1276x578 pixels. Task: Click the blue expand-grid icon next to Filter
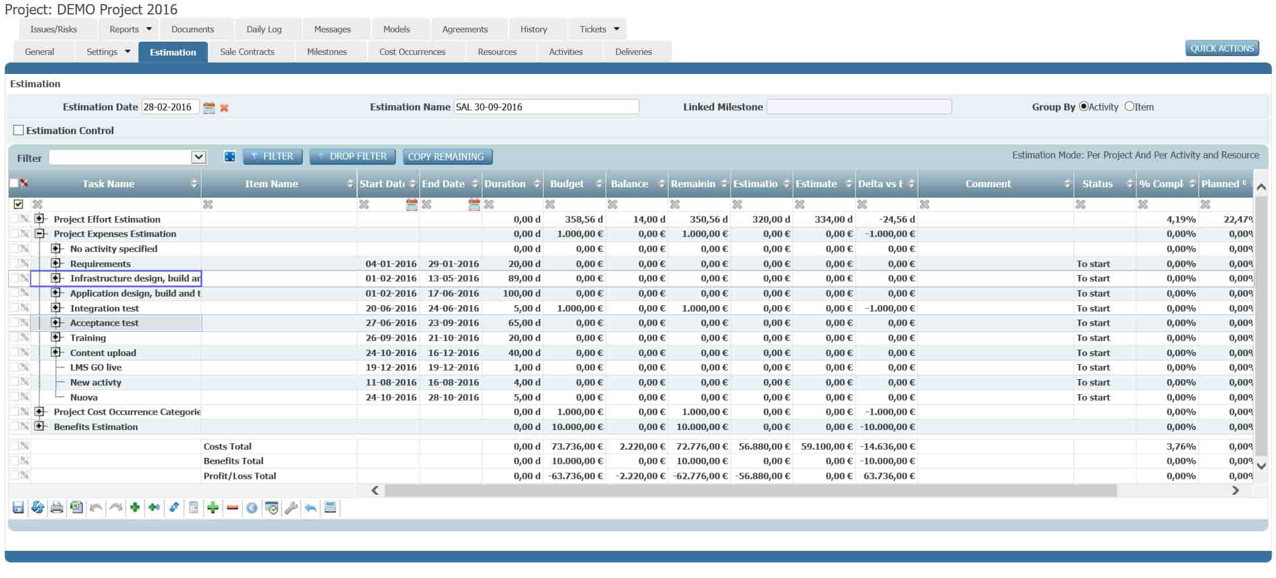(229, 157)
